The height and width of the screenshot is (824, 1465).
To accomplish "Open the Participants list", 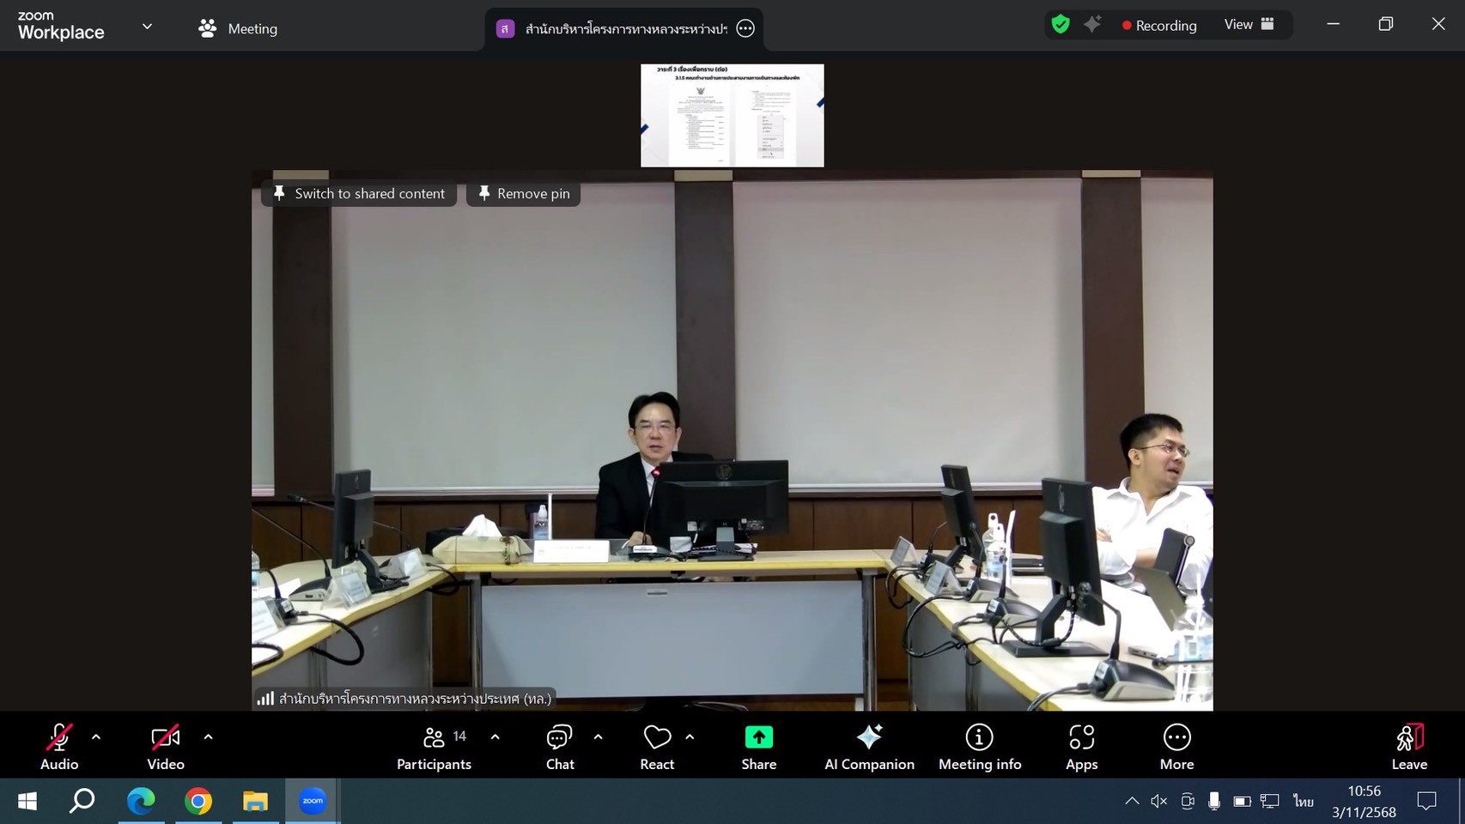I will click(x=434, y=747).
